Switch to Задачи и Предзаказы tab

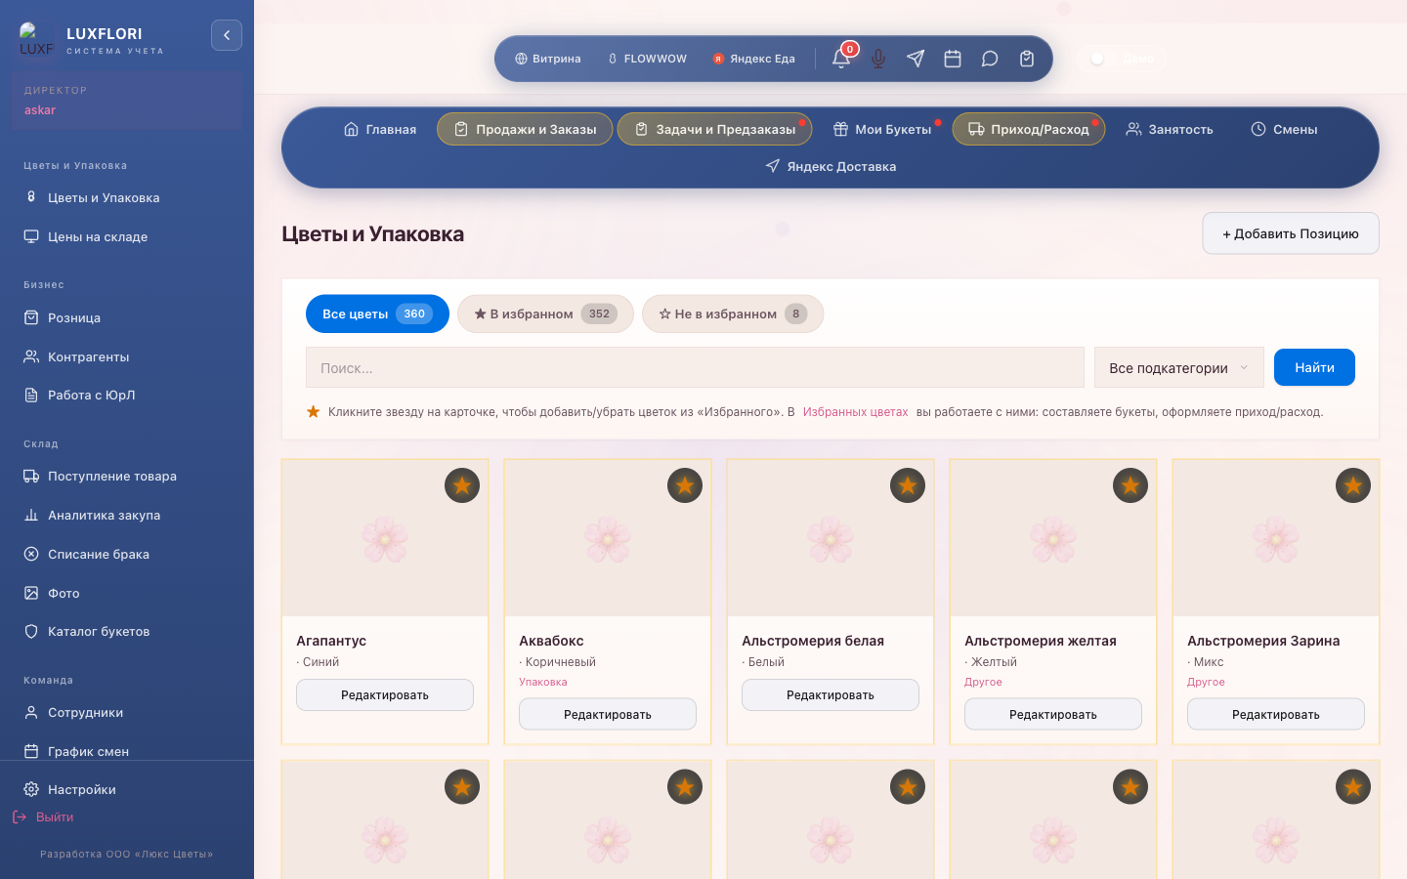pos(714,129)
